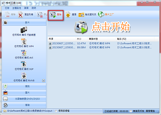This screenshot has width=161, height=115.
Task: Click the Picture (圖片) category icon
Action: point(5,93)
